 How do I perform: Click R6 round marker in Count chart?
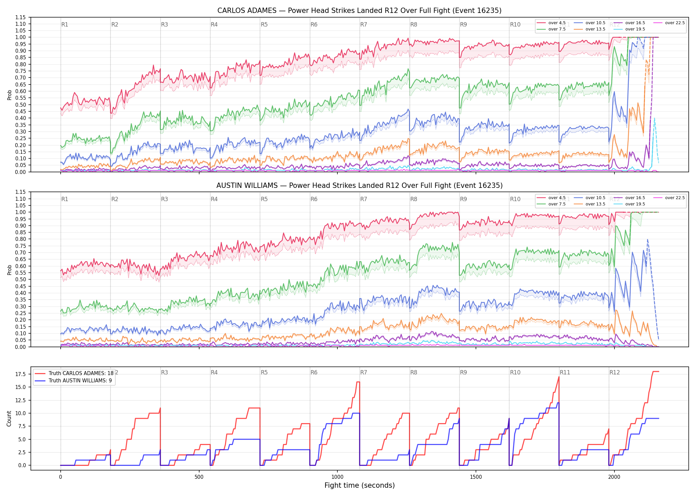314,372
